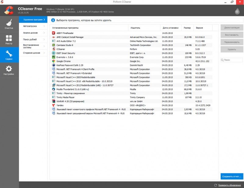Sort by Версия column header
This screenshot has width=244, height=188.
tap(203, 28)
